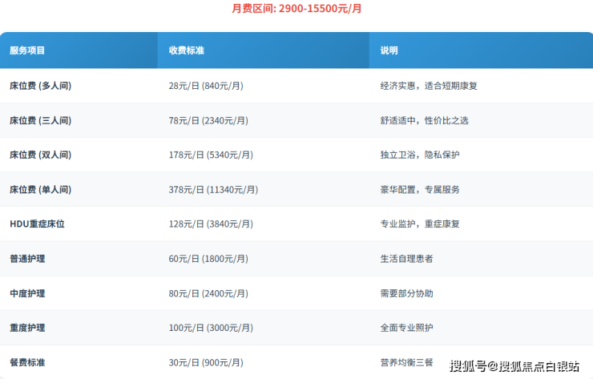
Task: Select the 说明 column header
Action: click(x=389, y=50)
